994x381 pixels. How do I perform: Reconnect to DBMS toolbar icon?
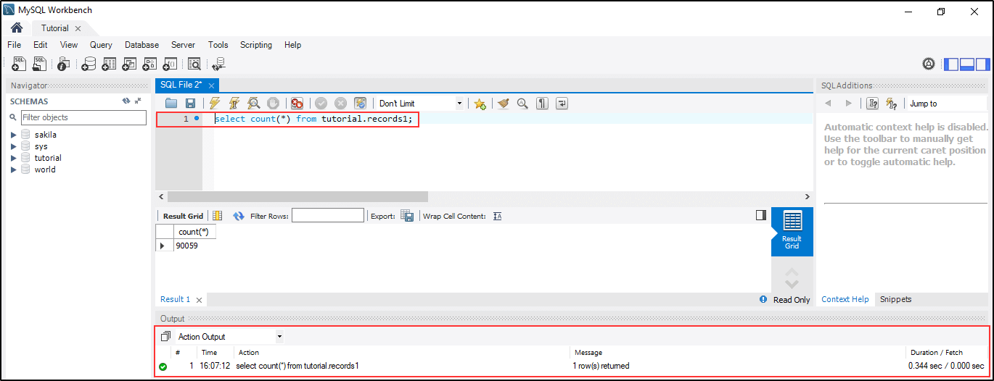point(218,64)
